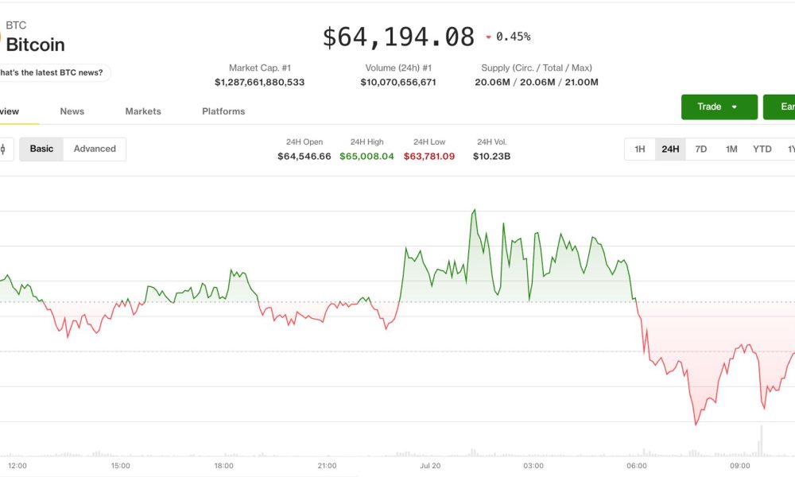Screen dimensions: 795x477
Task: Ask what's the latest BTC news
Action: coord(55,72)
